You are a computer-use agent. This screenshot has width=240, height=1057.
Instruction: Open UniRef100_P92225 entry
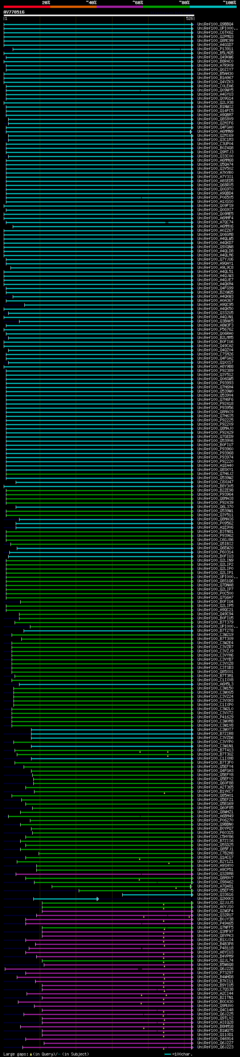[215, 420]
